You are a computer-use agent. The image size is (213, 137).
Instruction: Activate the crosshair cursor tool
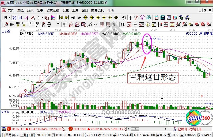(130, 18)
